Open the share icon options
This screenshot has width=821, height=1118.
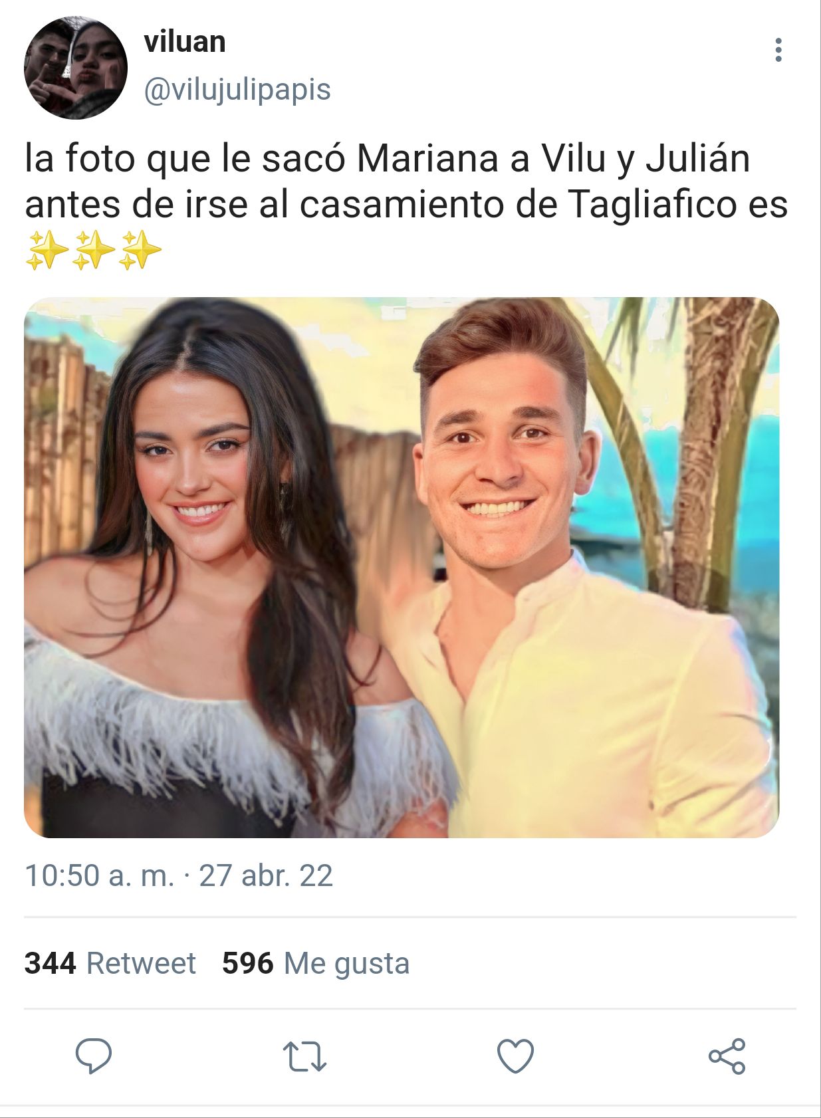coord(727,1056)
